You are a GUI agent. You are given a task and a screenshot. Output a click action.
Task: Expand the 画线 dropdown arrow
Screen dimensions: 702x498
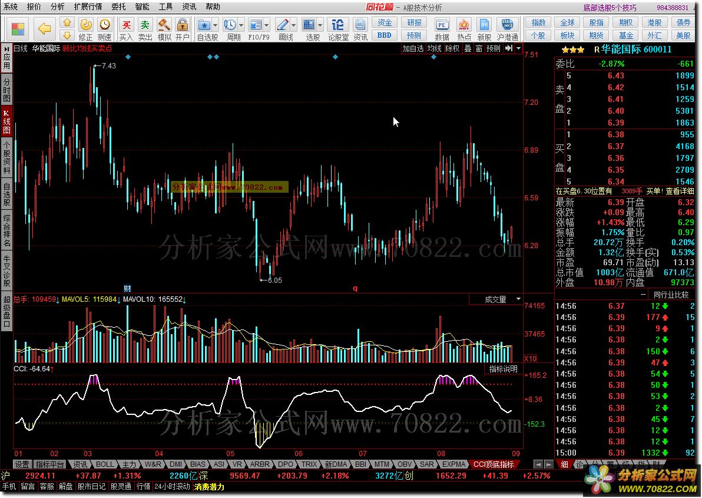(x=294, y=25)
